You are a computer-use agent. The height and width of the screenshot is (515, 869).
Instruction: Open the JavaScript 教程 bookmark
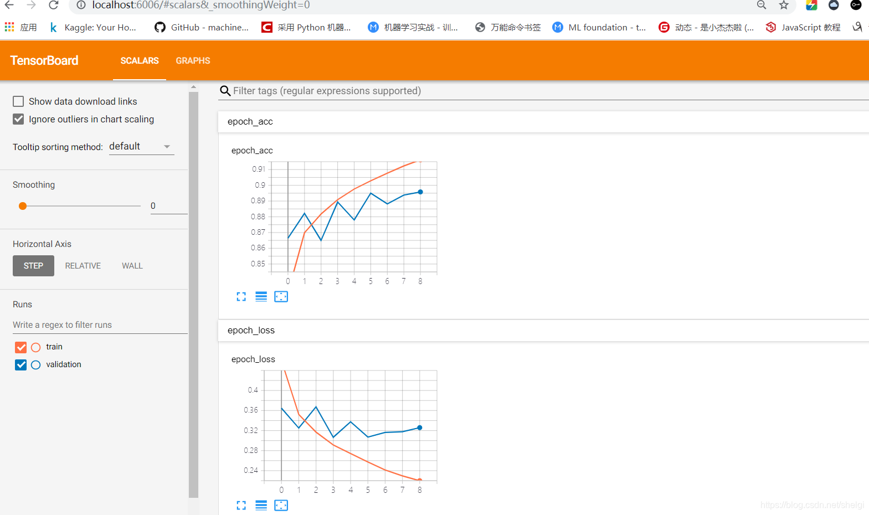803,27
